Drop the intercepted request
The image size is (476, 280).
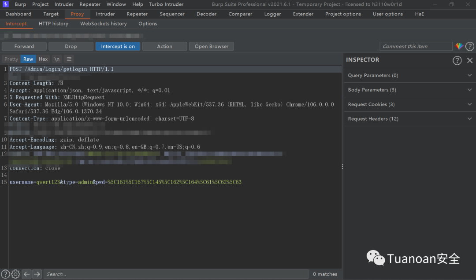[x=71, y=46]
